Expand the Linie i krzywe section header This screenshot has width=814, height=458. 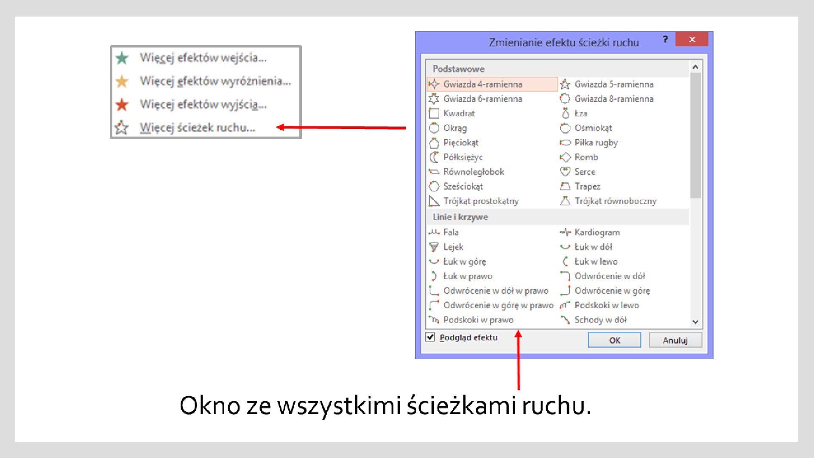pos(460,217)
